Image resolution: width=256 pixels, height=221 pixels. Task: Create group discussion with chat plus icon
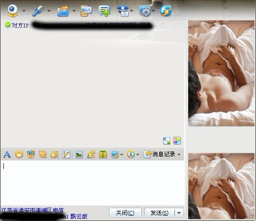click(104, 11)
